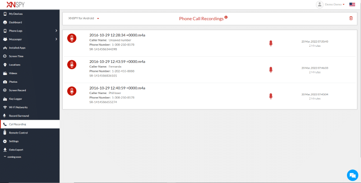Select file 2016-10-29 12:43:59 +0000.m4a

117,62
